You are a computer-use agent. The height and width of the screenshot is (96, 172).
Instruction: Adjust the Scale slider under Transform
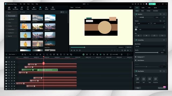pos(146,17)
